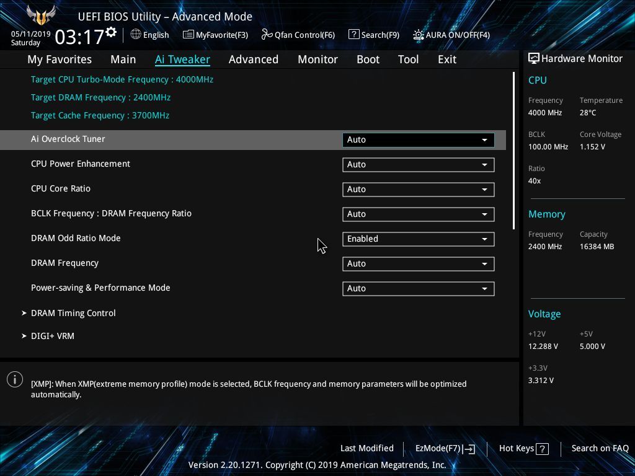This screenshot has height=476, width=635.
Task: Go to the Boot tab
Action: (368, 59)
